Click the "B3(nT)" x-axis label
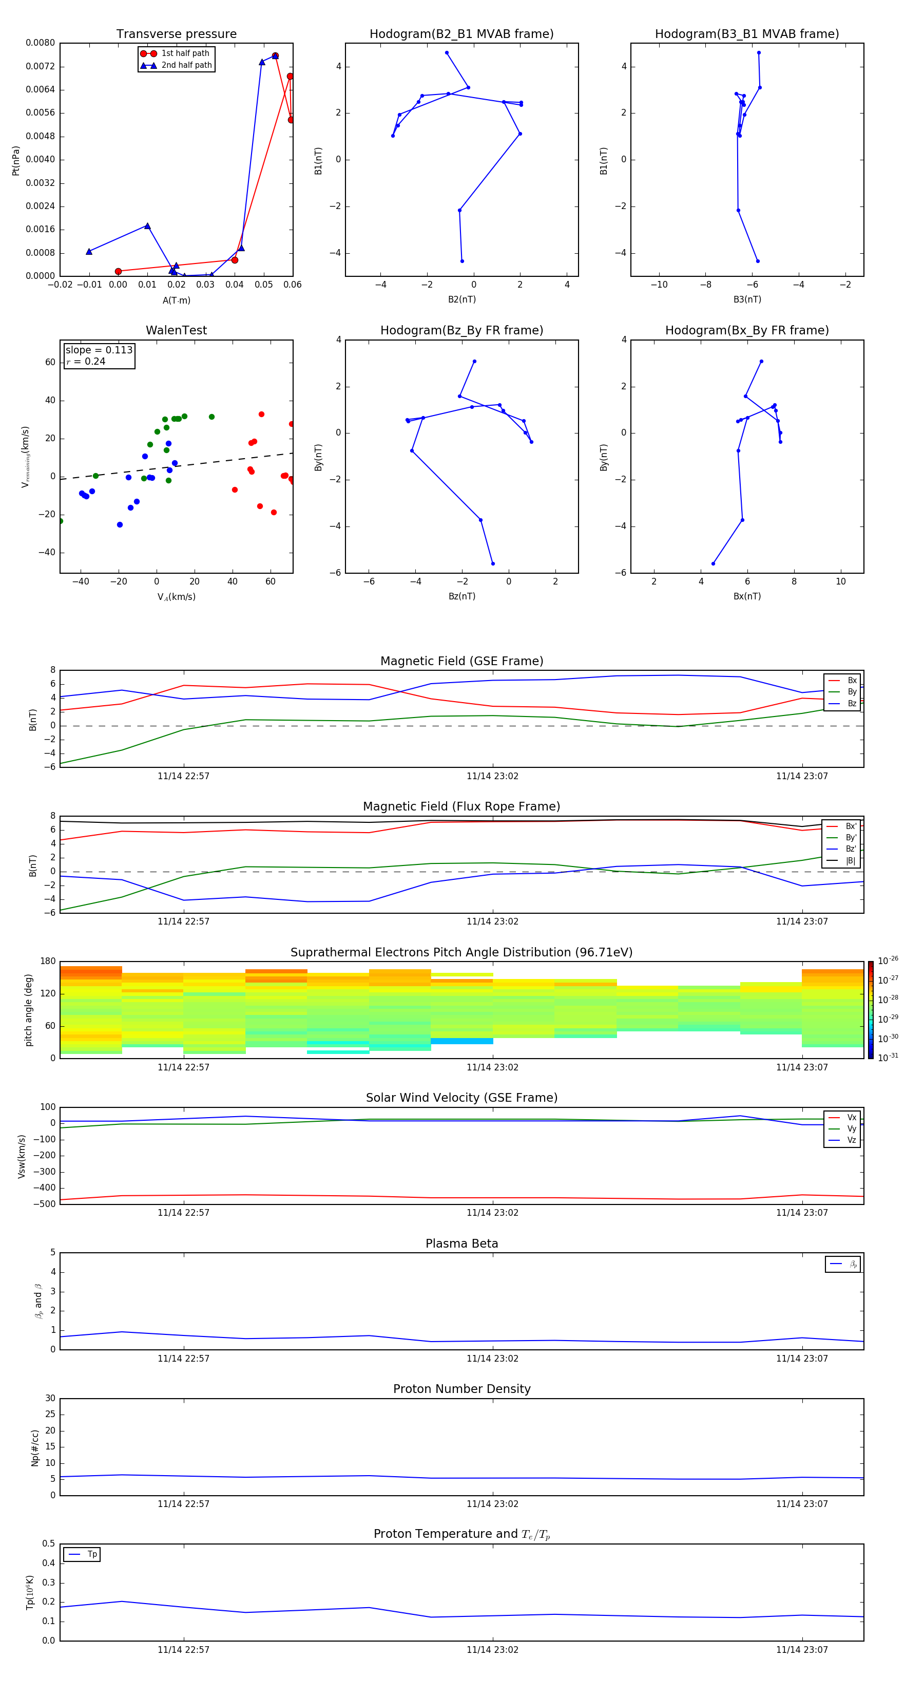Image resolution: width=924 pixels, height=1695 pixels. tap(747, 299)
